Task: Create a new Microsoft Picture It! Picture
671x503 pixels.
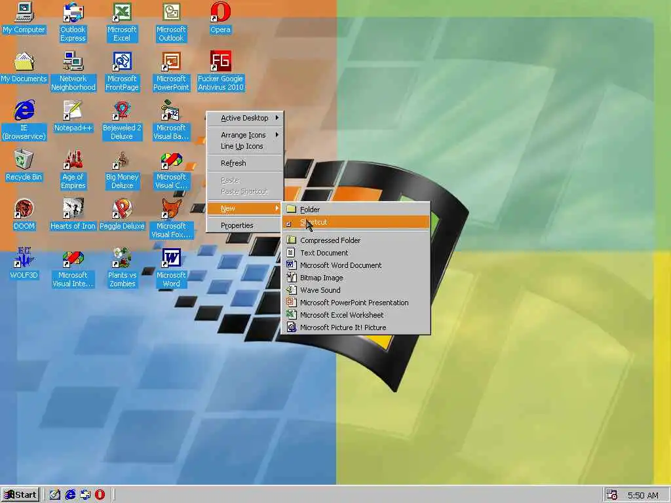Action: coord(356,327)
